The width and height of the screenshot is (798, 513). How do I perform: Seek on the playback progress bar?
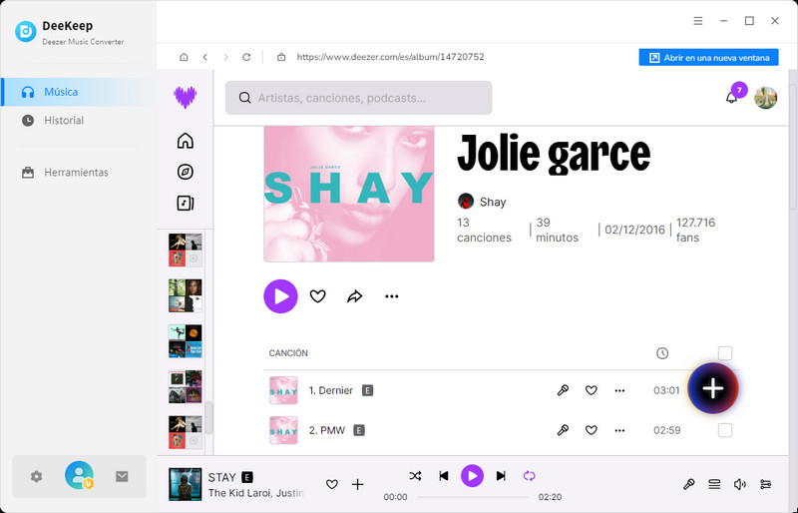[472, 497]
